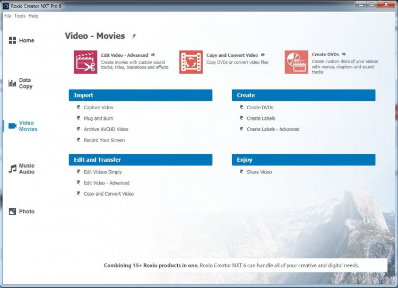Switch to the Music Audio tab label

tap(27, 169)
